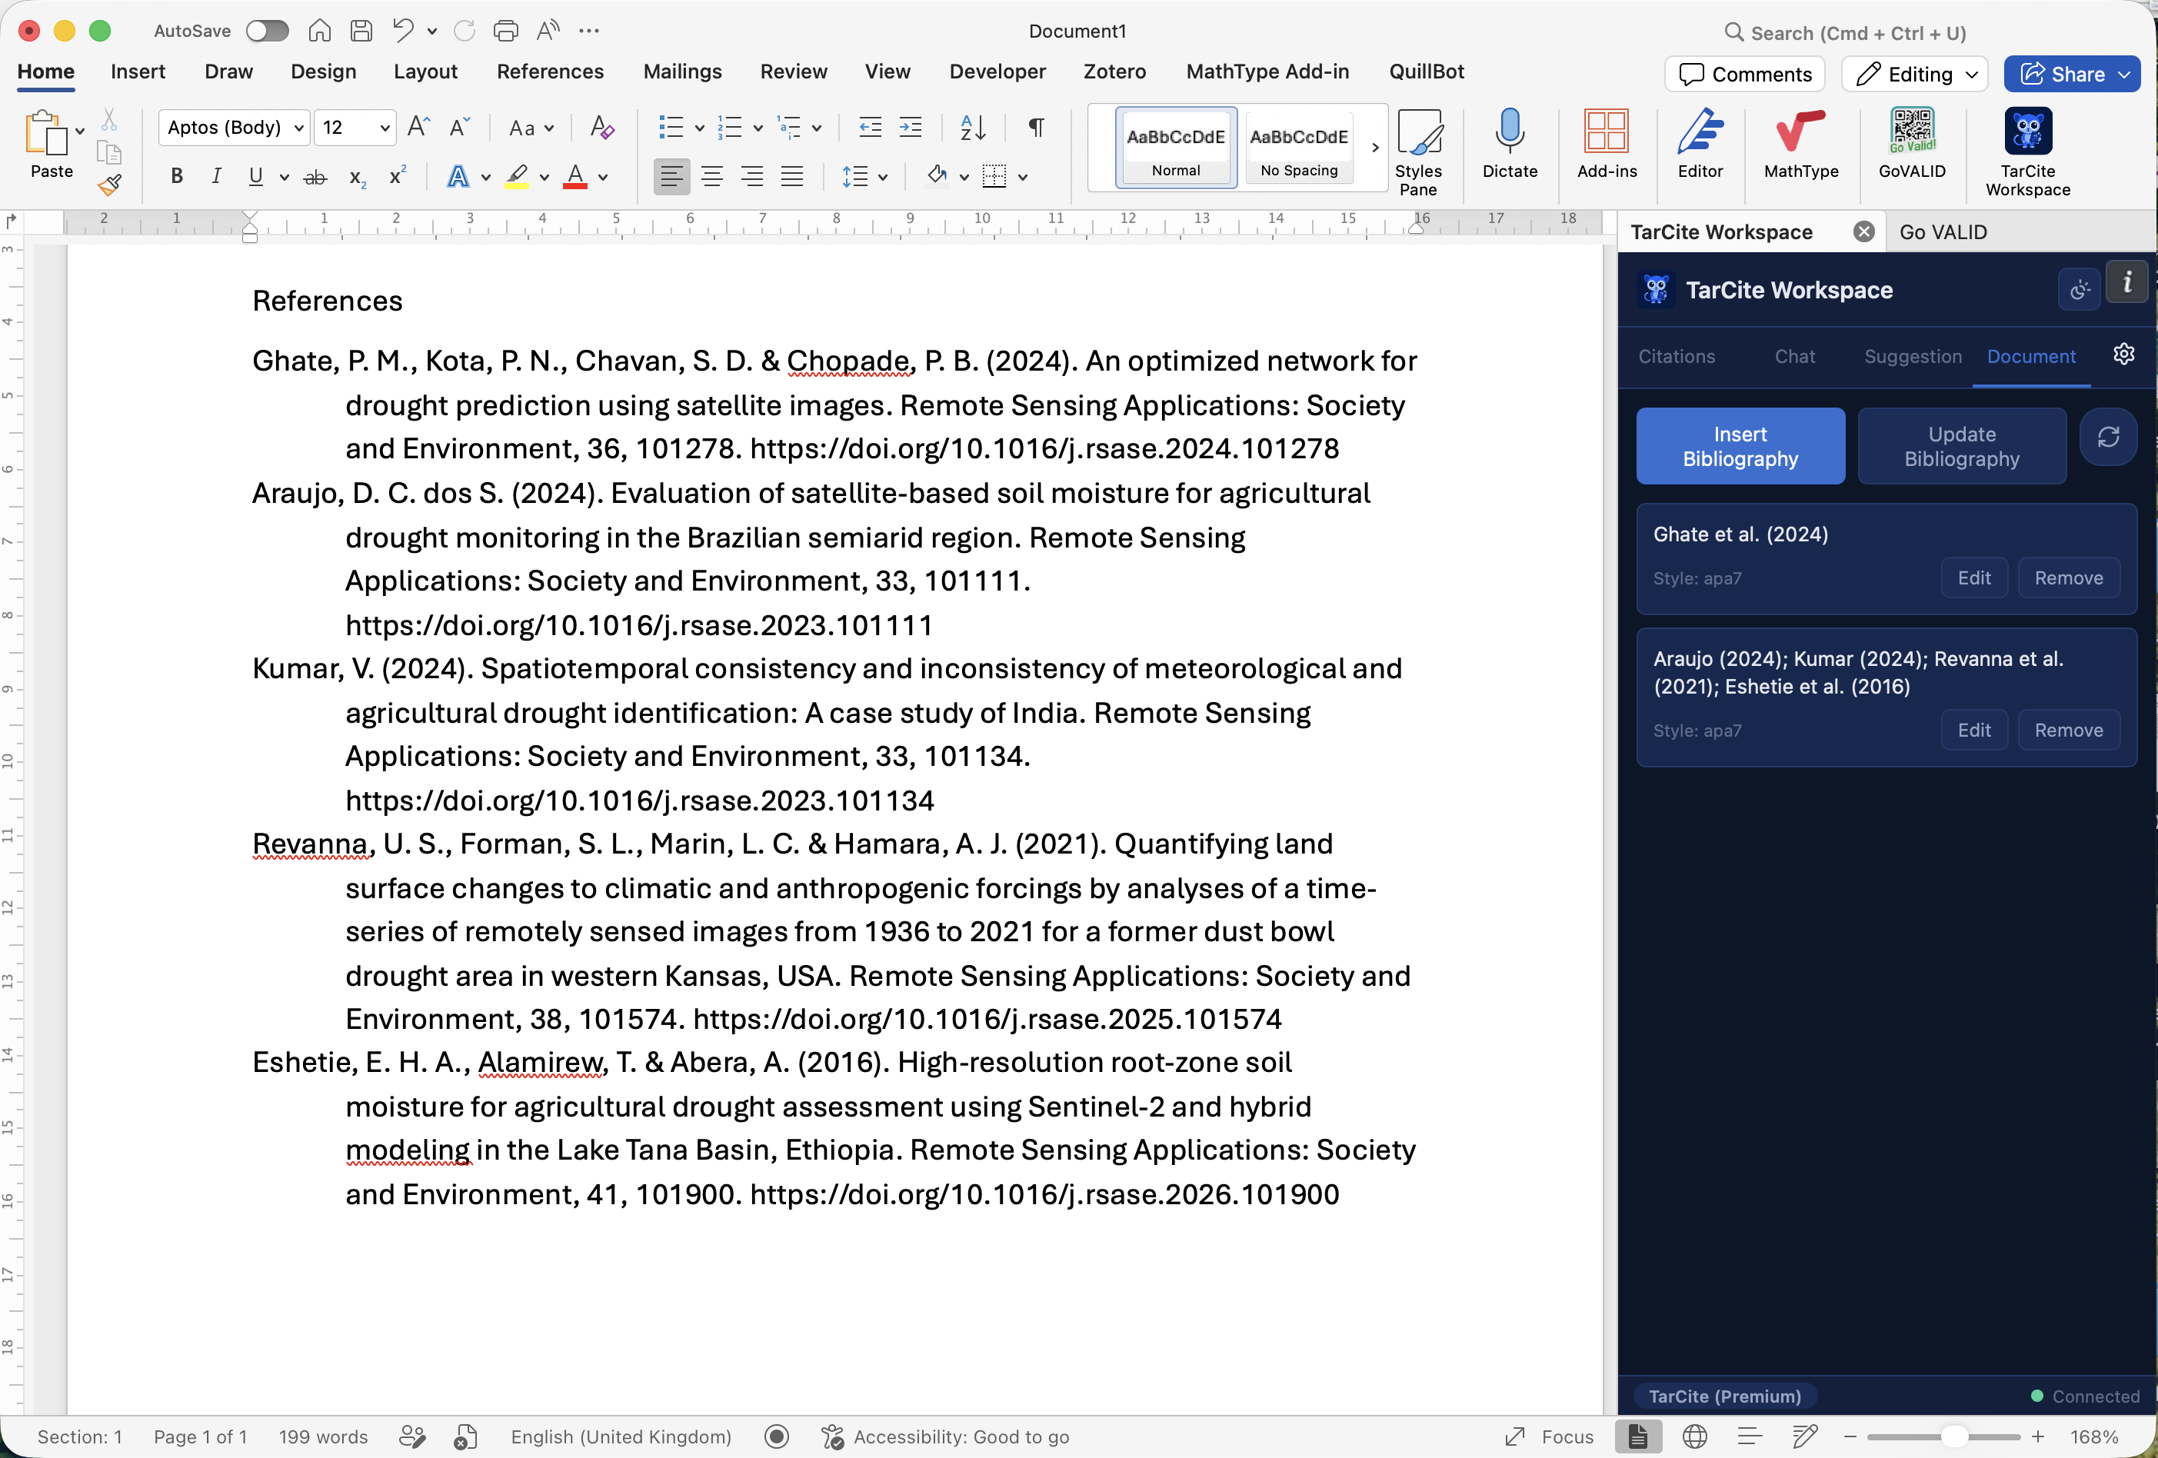Click the Print icon in title bar
Screen dimensions: 2158x1458
[x=505, y=31]
